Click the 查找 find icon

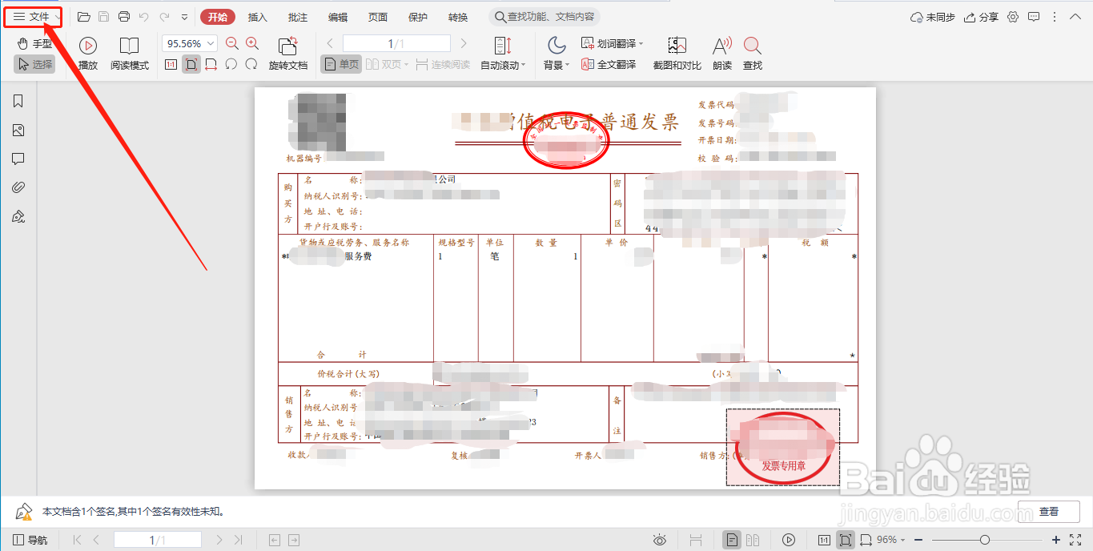coord(753,54)
